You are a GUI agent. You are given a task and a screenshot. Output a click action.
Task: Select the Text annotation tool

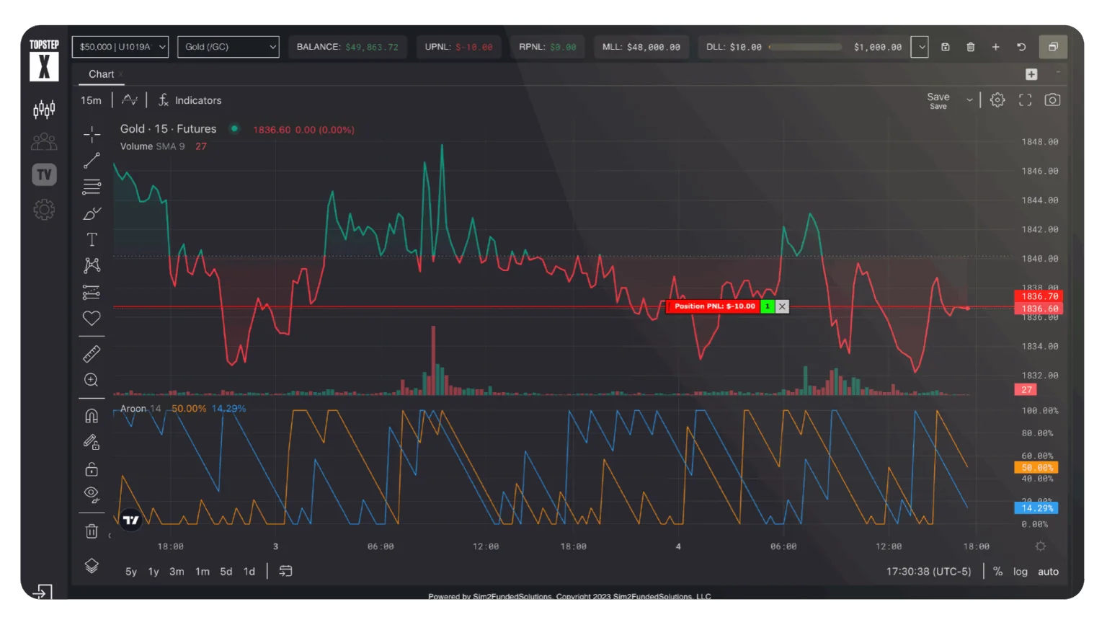click(92, 239)
